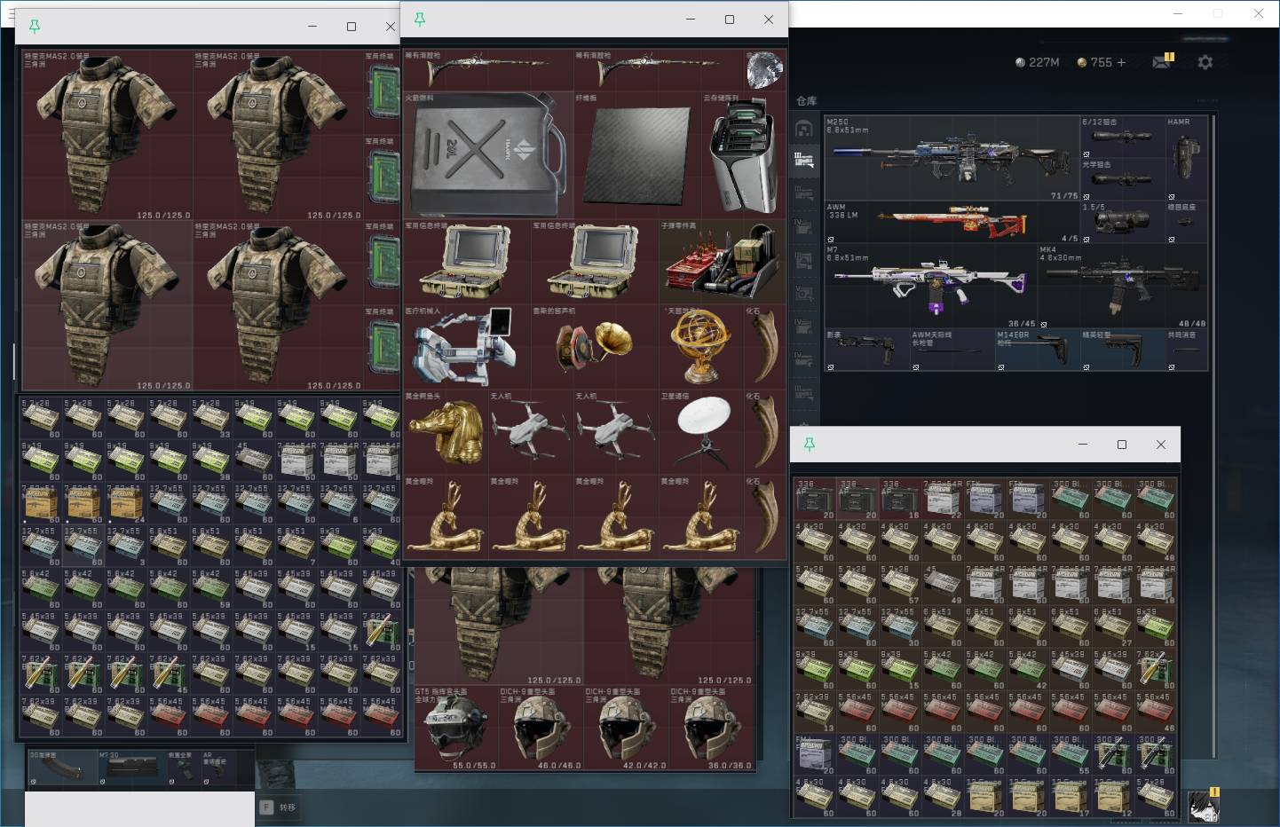Screen dimensions: 1280x827
Task: Open the player avatar icon
Action: click(x=1204, y=807)
